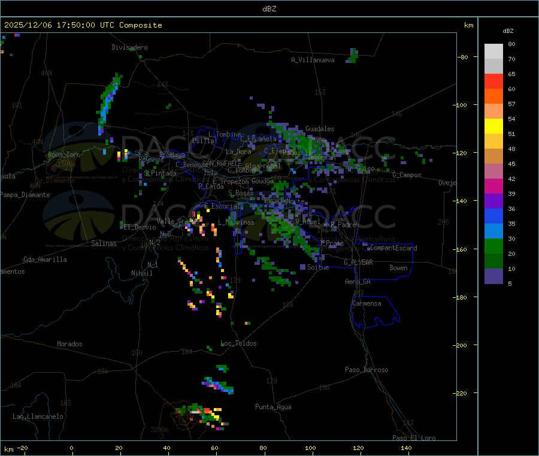539x456 pixels.
Task: Select the 35-30 dBZ light blue swatch
Action: coord(493,231)
